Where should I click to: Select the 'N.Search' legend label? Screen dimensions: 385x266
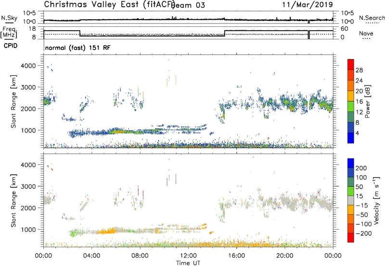point(372,18)
